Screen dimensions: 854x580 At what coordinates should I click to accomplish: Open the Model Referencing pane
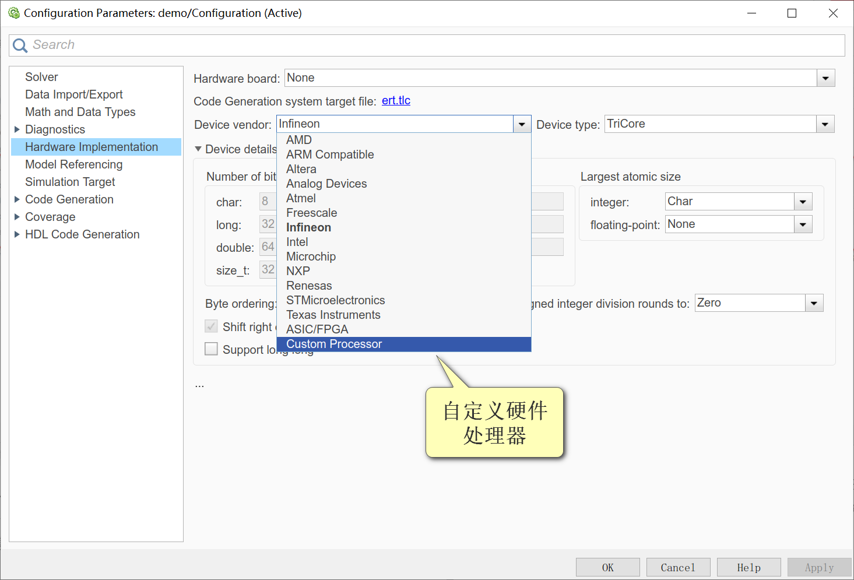click(x=73, y=164)
